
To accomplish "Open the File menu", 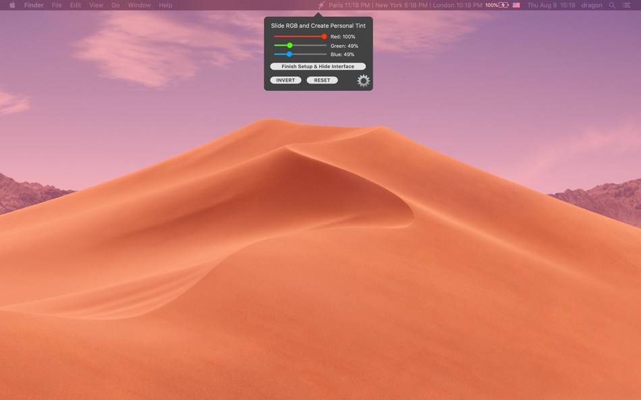I will point(57,5).
